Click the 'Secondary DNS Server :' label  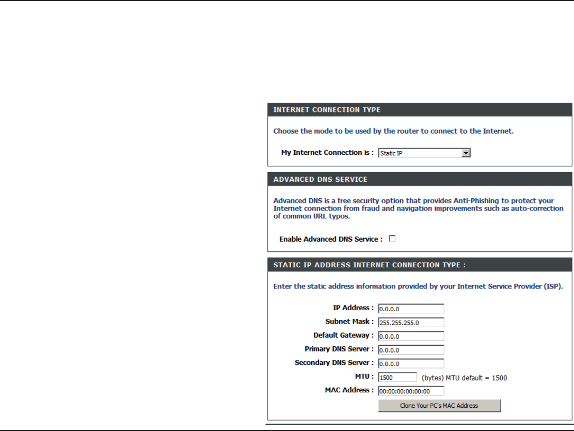coord(334,362)
